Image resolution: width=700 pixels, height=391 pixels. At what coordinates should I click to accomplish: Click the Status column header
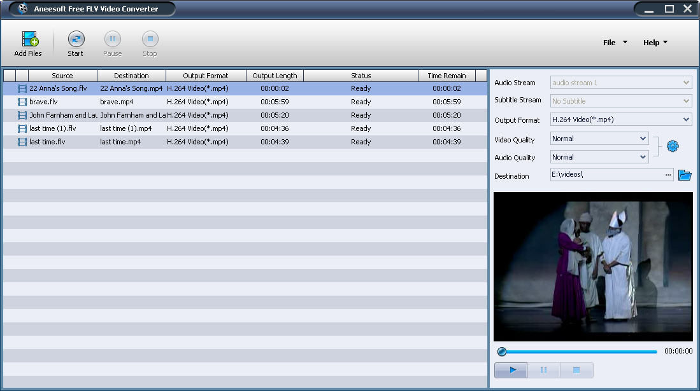361,76
